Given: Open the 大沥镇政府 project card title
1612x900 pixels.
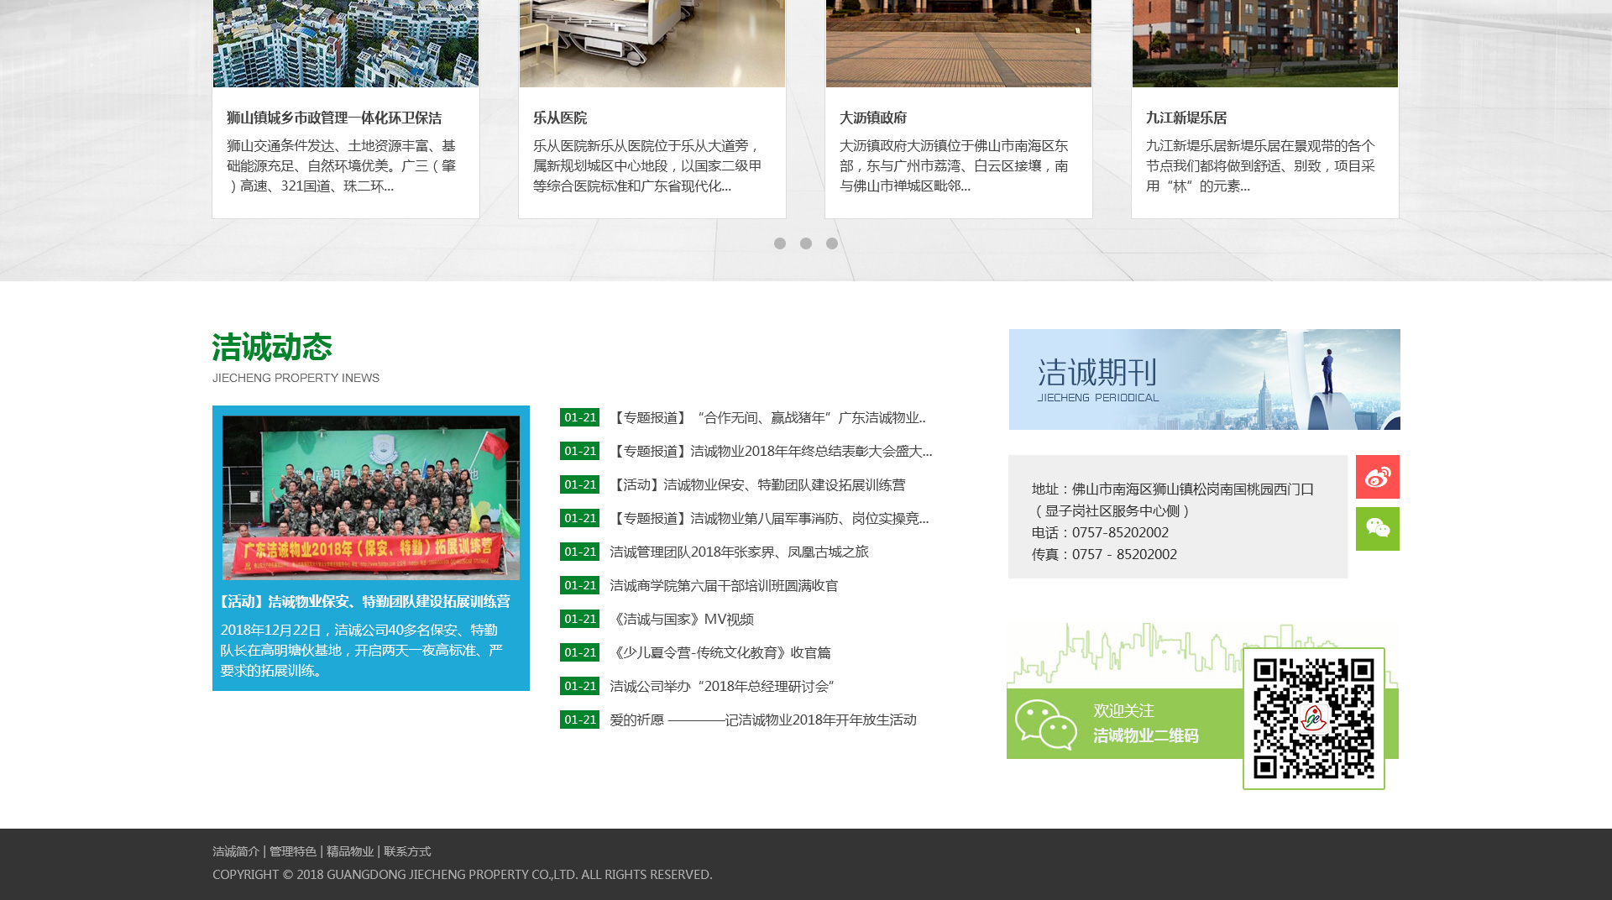Looking at the screenshot, I should tap(873, 118).
